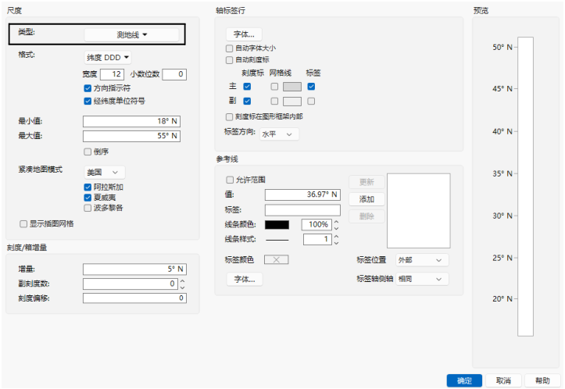The width and height of the screenshot is (565, 389).
Task: Click the 宽度 input field
Action: tap(112, 74)
